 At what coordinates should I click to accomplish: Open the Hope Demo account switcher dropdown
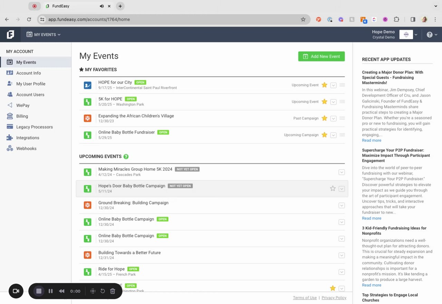(416, 35)
